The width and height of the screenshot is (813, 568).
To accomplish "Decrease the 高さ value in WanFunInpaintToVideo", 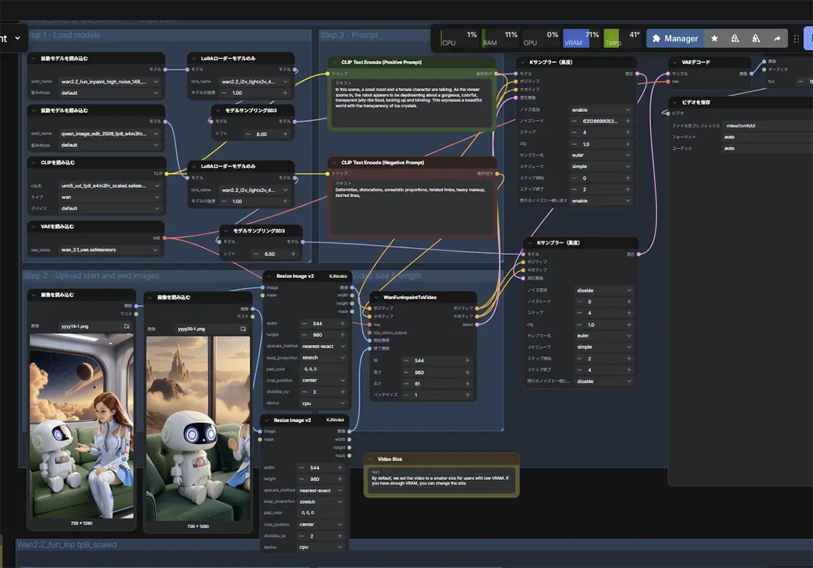I will pos(406,372).
